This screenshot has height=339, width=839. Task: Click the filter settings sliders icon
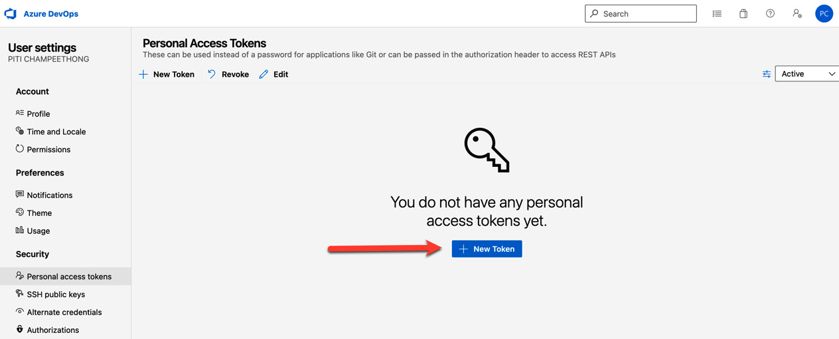pyautogui.click(x=767, y=74)
